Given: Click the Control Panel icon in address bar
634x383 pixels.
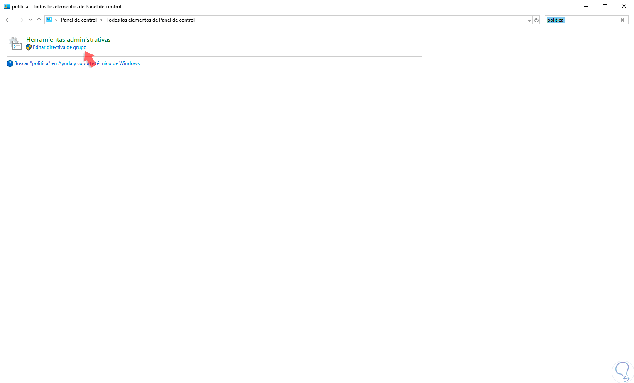Looking at the screenshot, I should click(x=49, y=20).
